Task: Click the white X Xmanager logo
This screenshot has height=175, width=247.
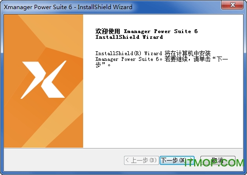Action: (43, 80)
